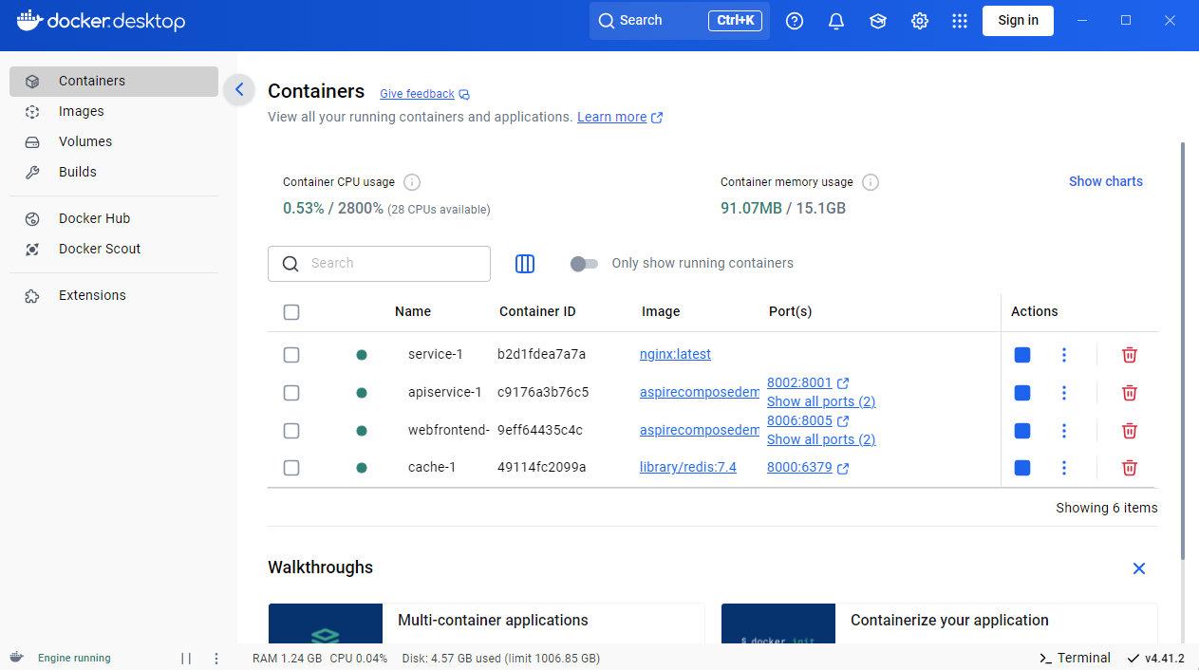Open the Learn more link

point(620,118)
